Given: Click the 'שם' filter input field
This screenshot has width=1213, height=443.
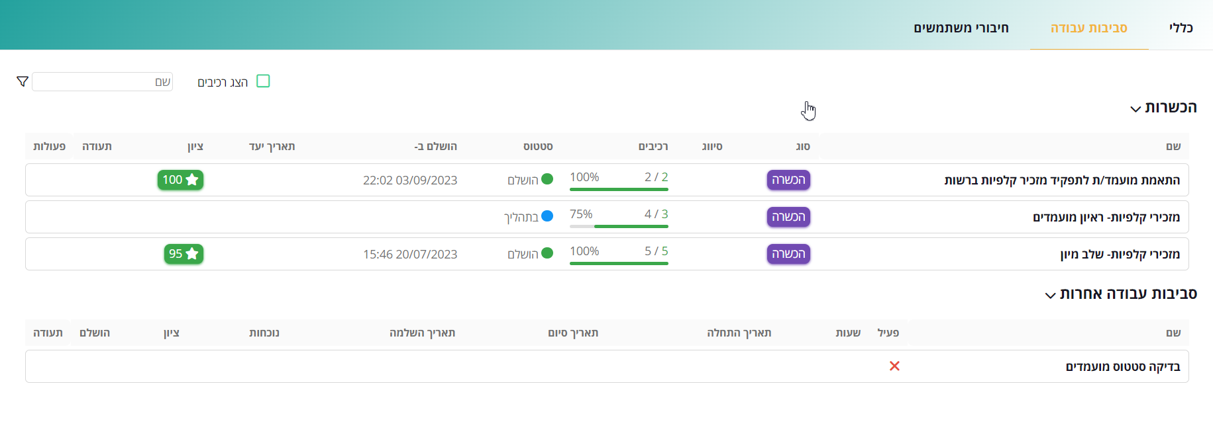Looking at the screenshot, I should (103, 82).
